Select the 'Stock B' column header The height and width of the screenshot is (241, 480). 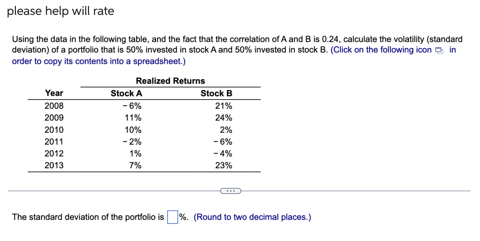tap(216, 93)
